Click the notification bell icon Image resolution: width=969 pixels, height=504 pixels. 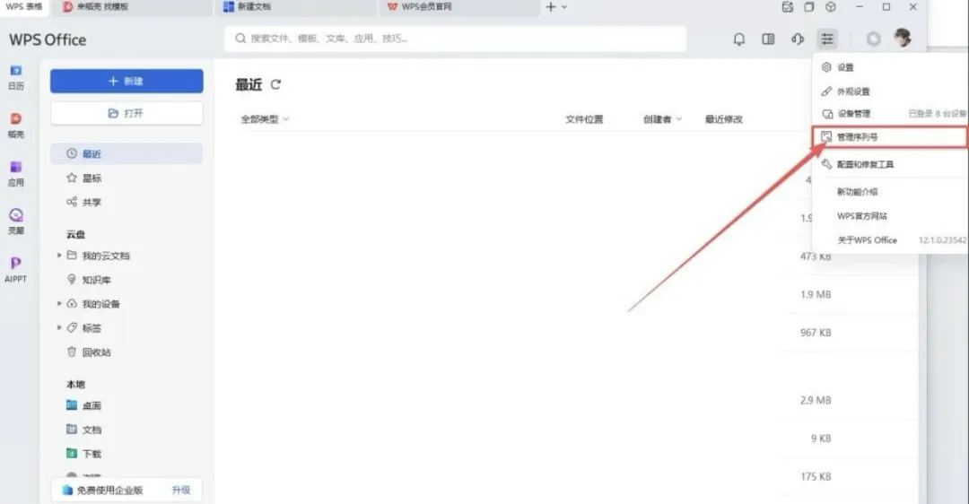coord(739,39)
